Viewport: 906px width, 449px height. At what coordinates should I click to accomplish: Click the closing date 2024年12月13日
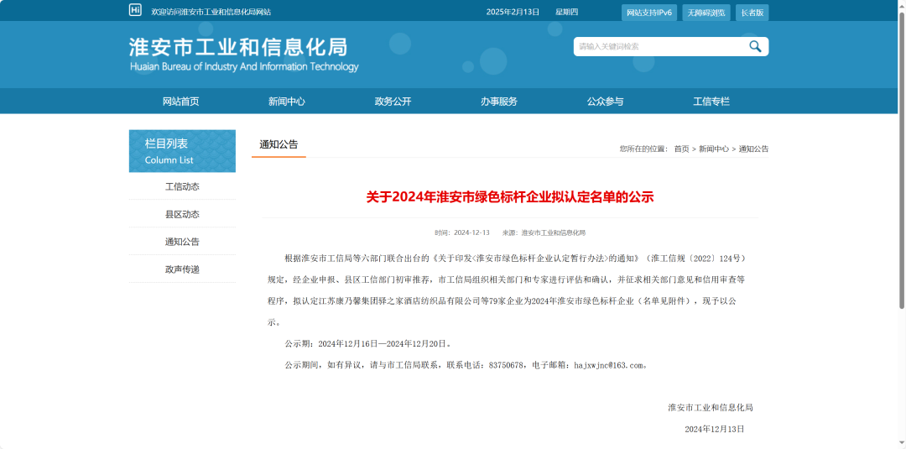tap(714, 430)
